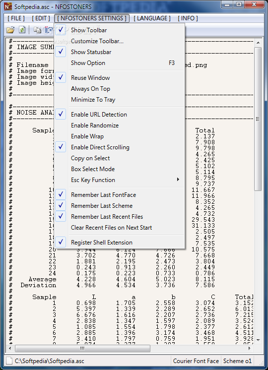Image resolution: width=268 pixels, height=370 pixels.
Task: Click the Reload file toolbar icon
Action: pyautogui.click(x=22, y=30)
